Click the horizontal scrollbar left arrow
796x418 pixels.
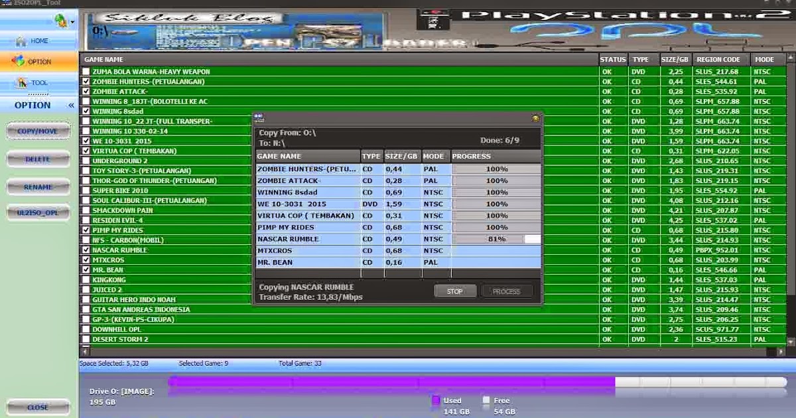click(x=84, y=350)
